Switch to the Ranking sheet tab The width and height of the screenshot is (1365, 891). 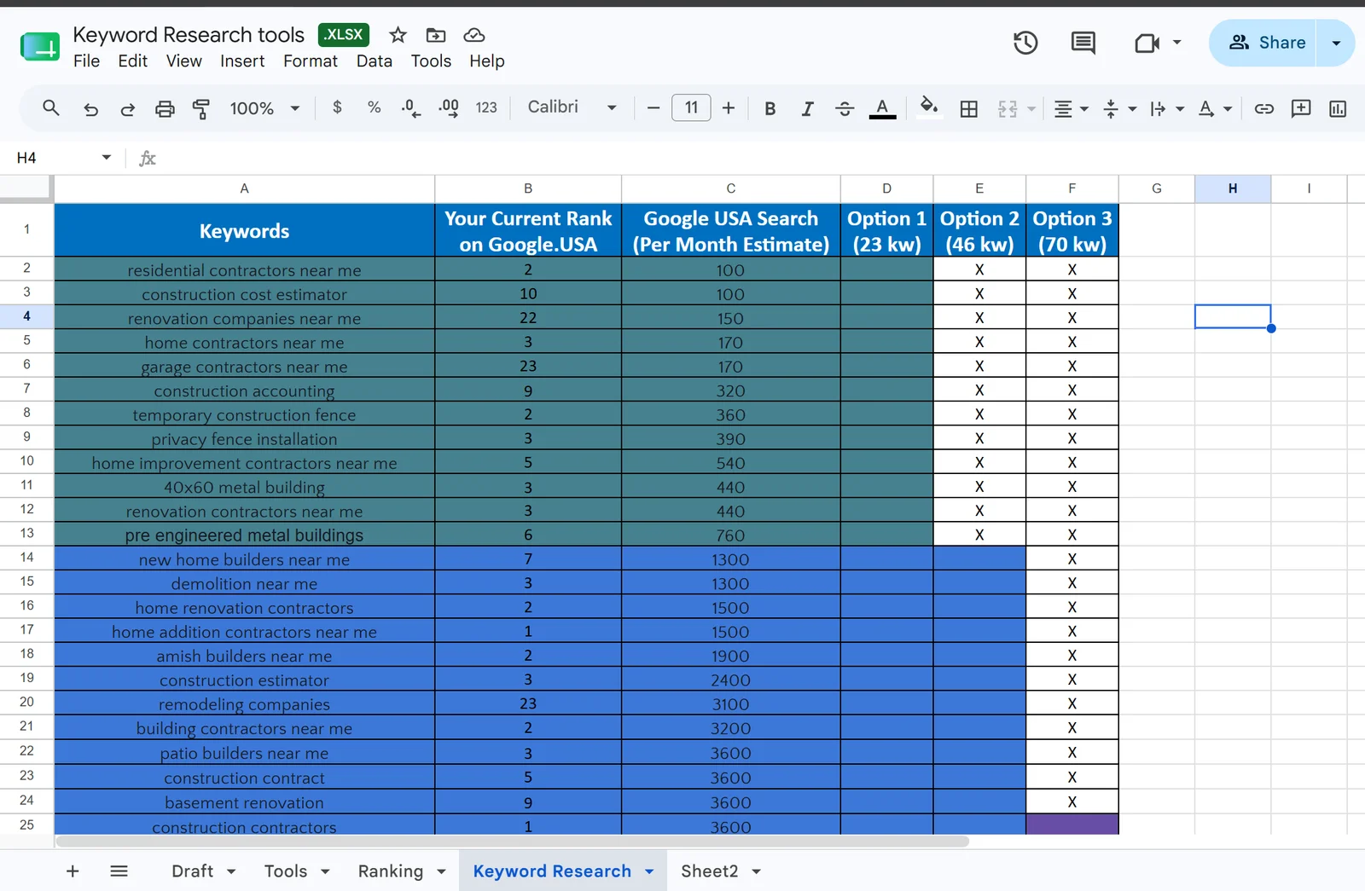(x=390, y=871)
